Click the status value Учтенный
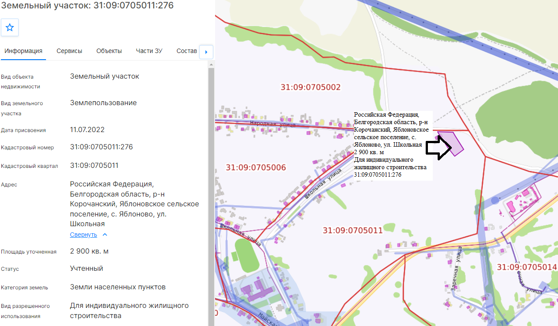 (x=86, y=269)
